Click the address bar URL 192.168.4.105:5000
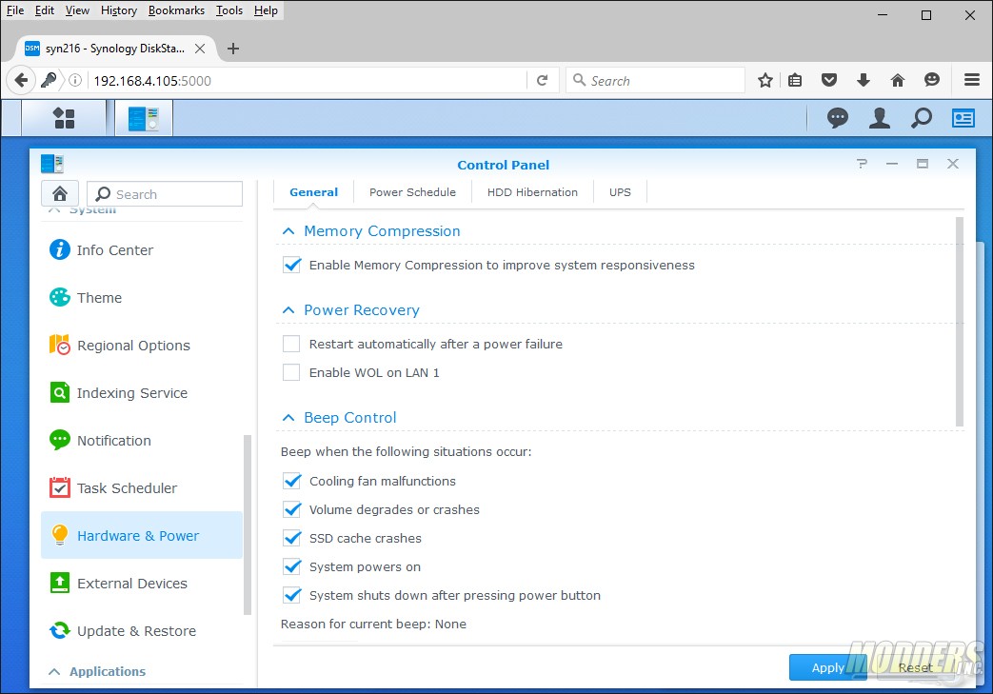Image resolution: width=993 pixels, height=694 pixels. click(152, 80)
